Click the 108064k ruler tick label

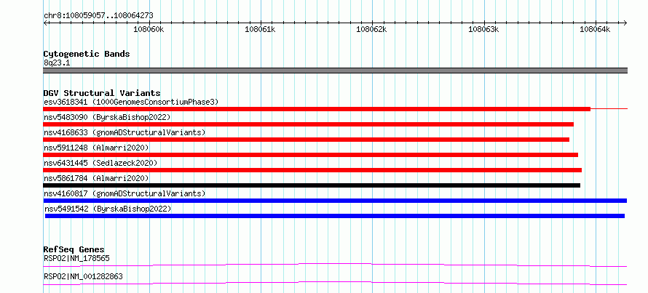[x=595, y=30]
